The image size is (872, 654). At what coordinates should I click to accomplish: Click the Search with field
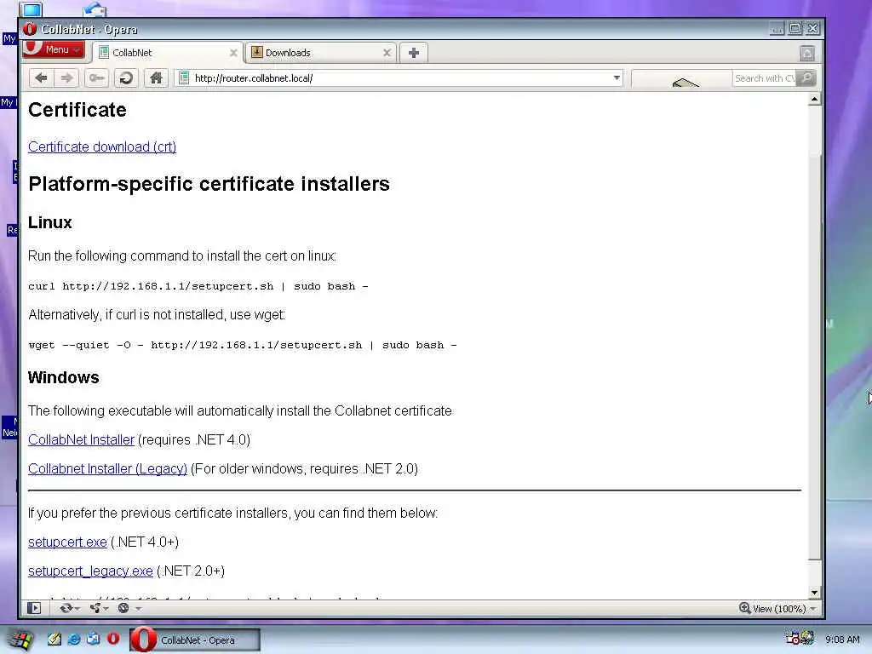point(764,78)
